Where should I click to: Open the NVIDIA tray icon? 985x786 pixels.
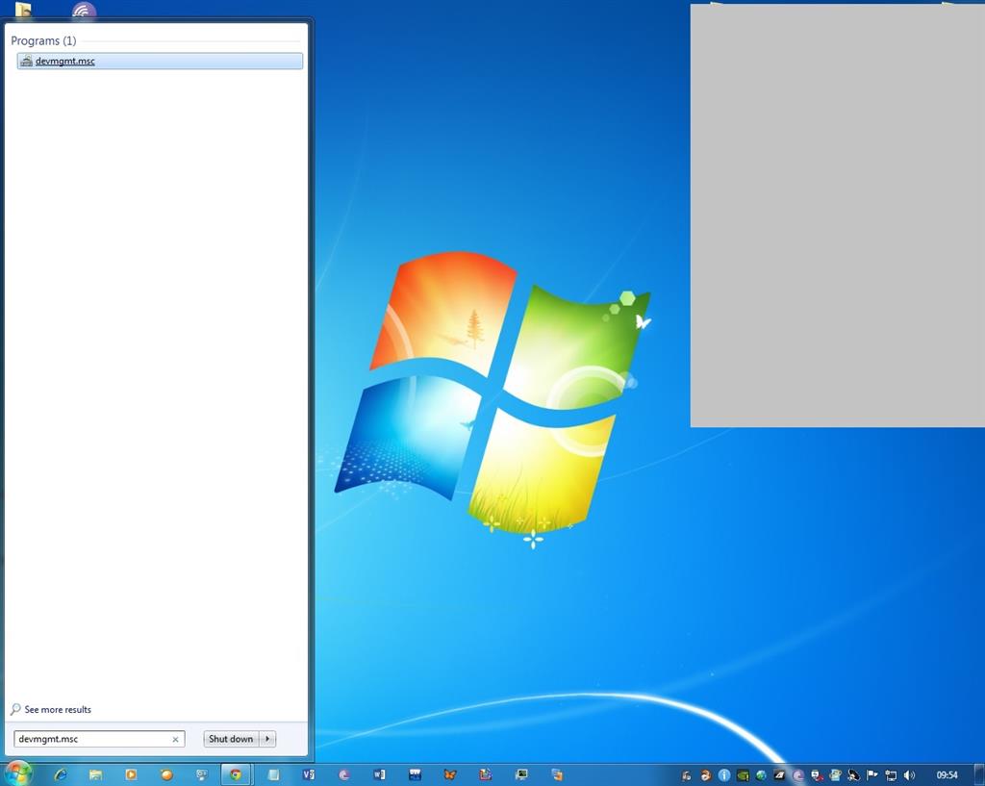tap(743, 775)
